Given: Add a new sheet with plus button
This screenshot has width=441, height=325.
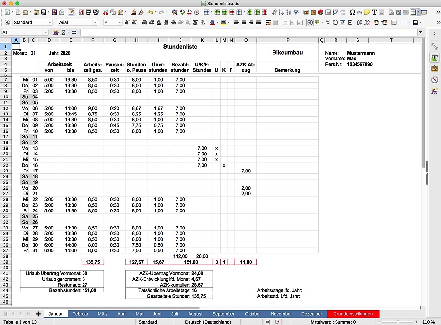Looking at the screenshot, I should 38,314.
